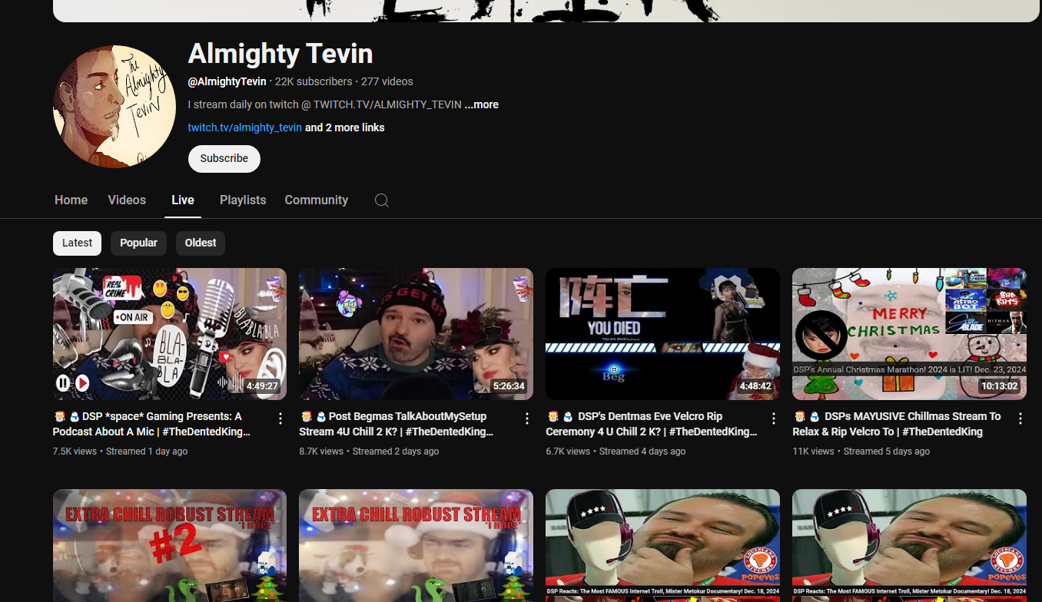Screen dimensions: 1042x602
Task: Open DSPs MAYUSIVE Chillmas Stream title
Action: (x=897, y=424)
